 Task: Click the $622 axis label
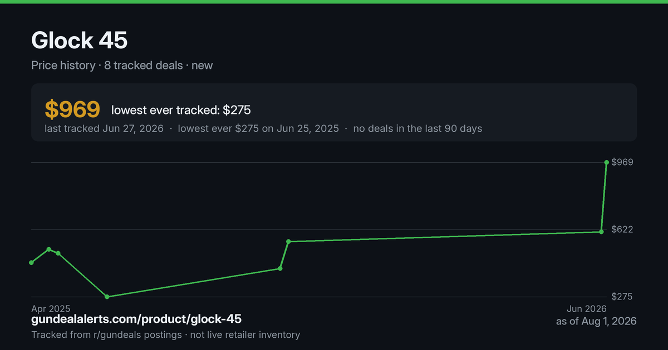click(x=622, y=229)
